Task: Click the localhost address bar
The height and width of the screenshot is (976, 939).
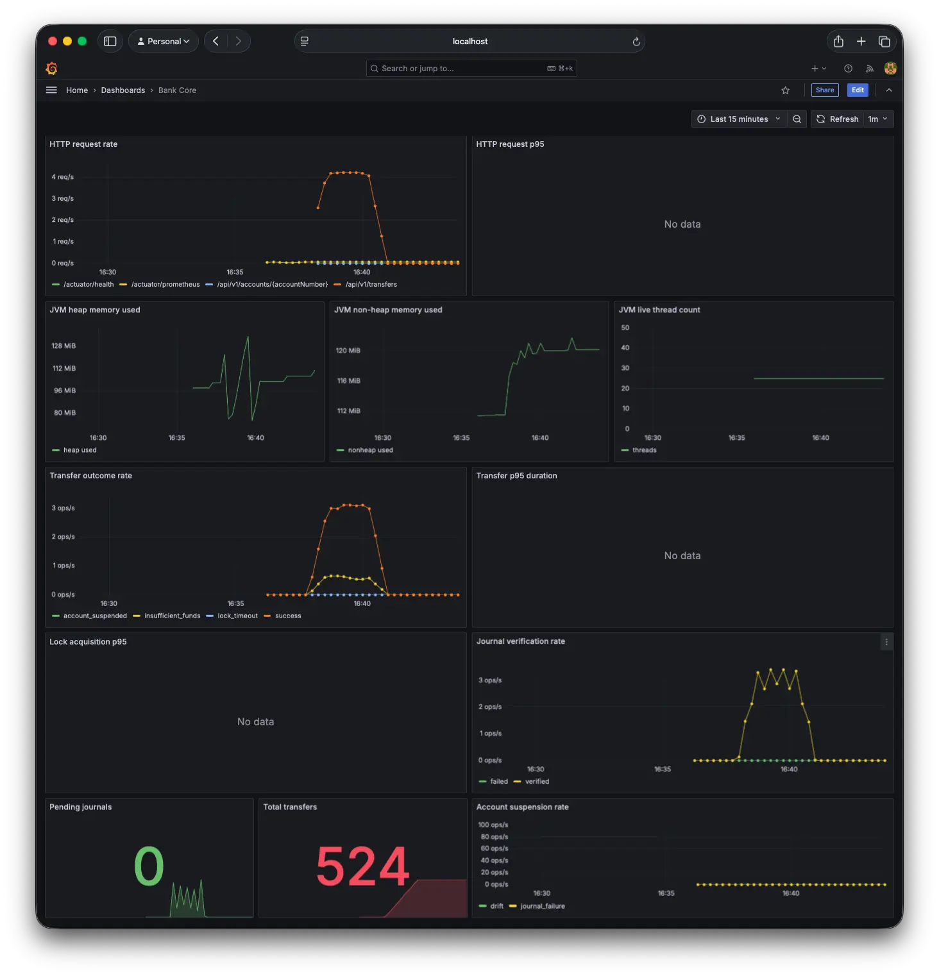Action: pyautogui.click(x=469, y=41)
